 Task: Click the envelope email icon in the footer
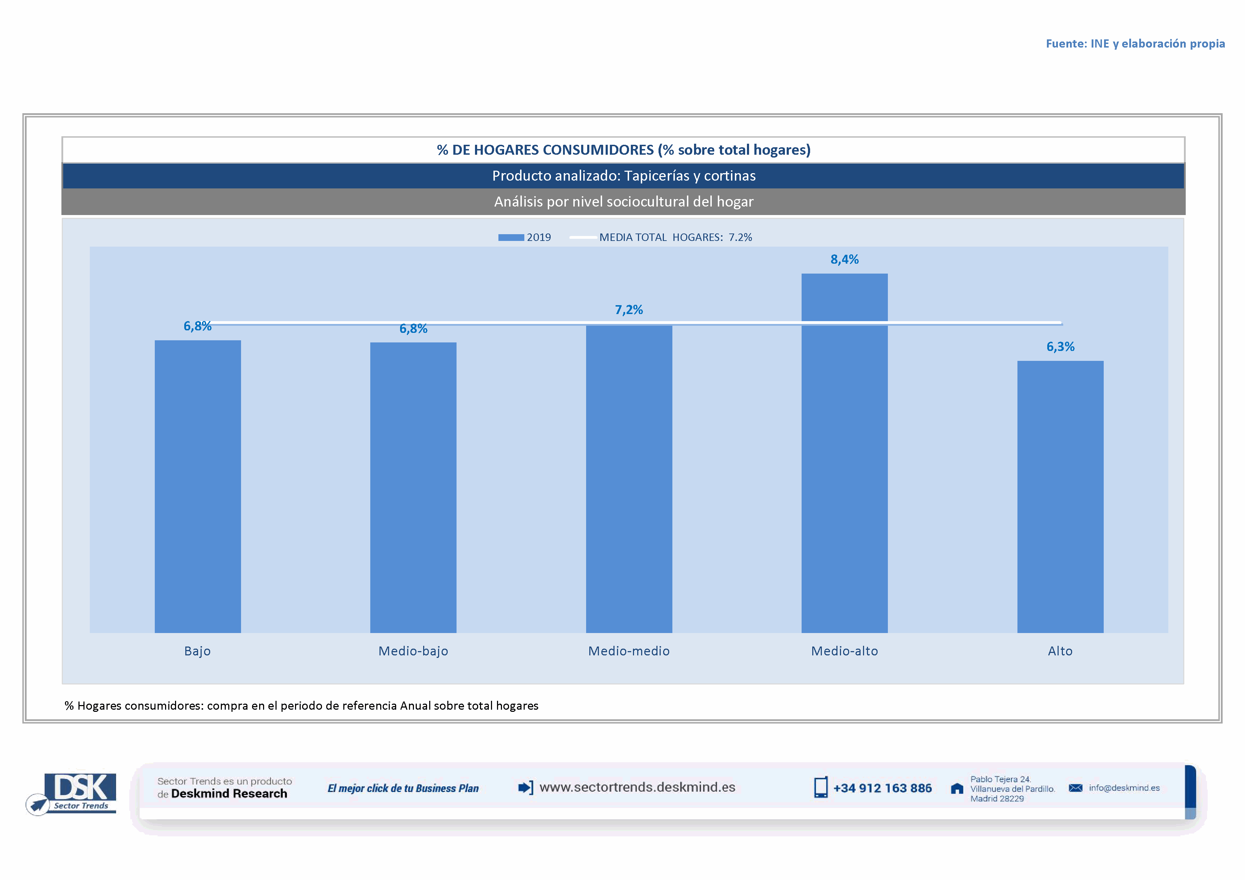pos(1075,788)
